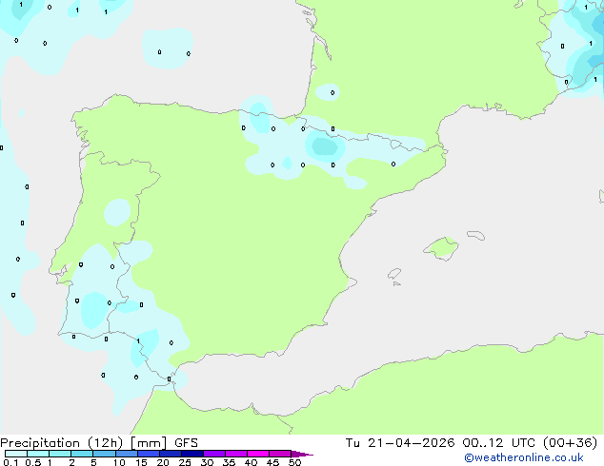
Task: Open the weatheronline.co.uk credit link
Action: [x=524, y=457]
